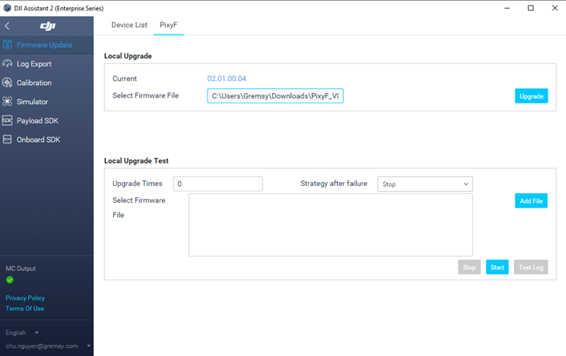
Task: Click the green MC Output status icon
Action: point(10,280)
